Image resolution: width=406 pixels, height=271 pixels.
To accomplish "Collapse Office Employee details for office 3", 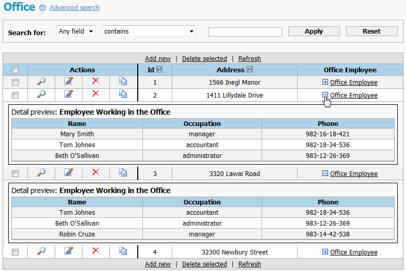I will point(325,173).
